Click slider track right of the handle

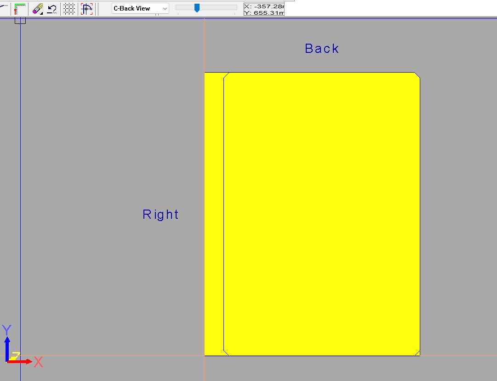click(218, 7)
